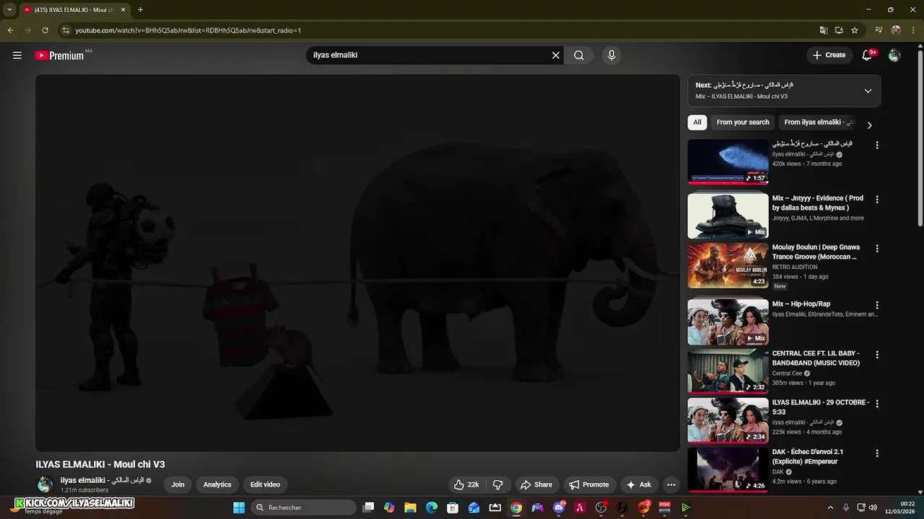
Task: Show more filter chips with right arrow
Action: click(869, 125)
